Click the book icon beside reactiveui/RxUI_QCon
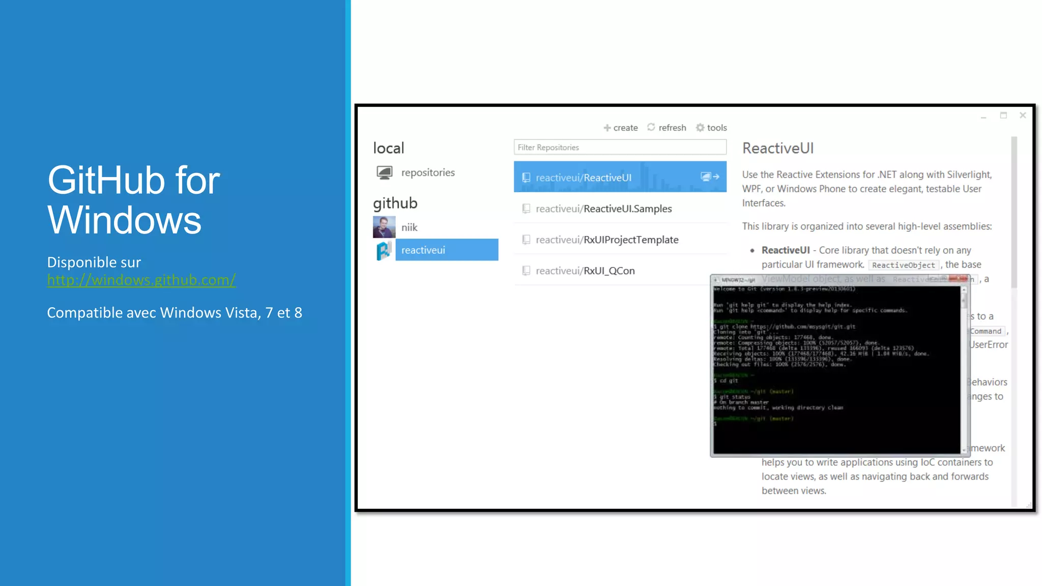Image resolution: width=1042 pixels, height=586 pixels. [526, 271]
